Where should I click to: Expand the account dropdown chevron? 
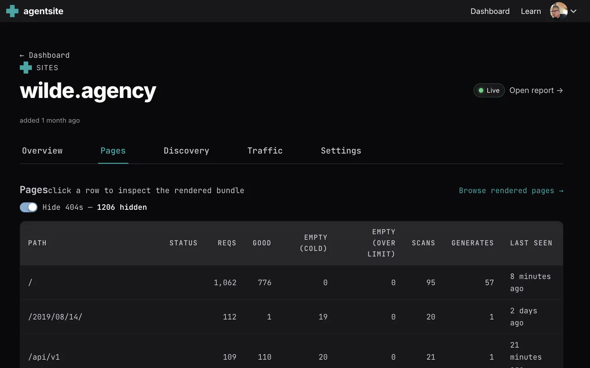point(574,11)
